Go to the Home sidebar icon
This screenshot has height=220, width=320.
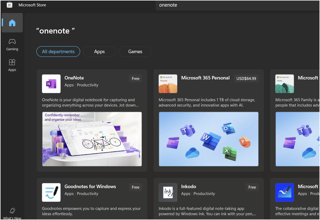point(12,23)
